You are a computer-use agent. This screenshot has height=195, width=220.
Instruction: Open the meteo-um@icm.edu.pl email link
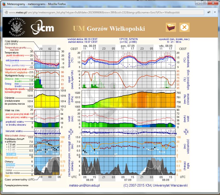(84, 185)
